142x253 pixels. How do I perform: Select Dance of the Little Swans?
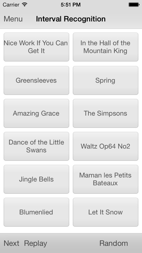[x=37, y=146]
